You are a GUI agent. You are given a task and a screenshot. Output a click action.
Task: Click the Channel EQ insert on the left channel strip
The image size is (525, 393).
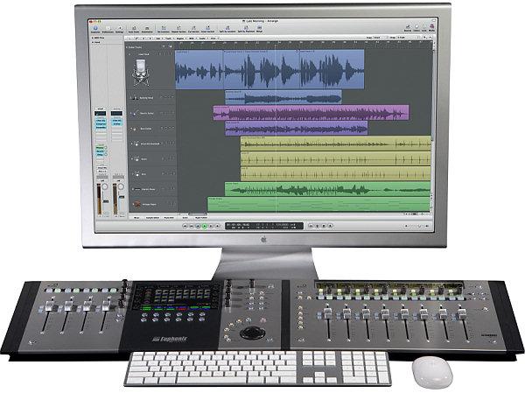point(101,120)
